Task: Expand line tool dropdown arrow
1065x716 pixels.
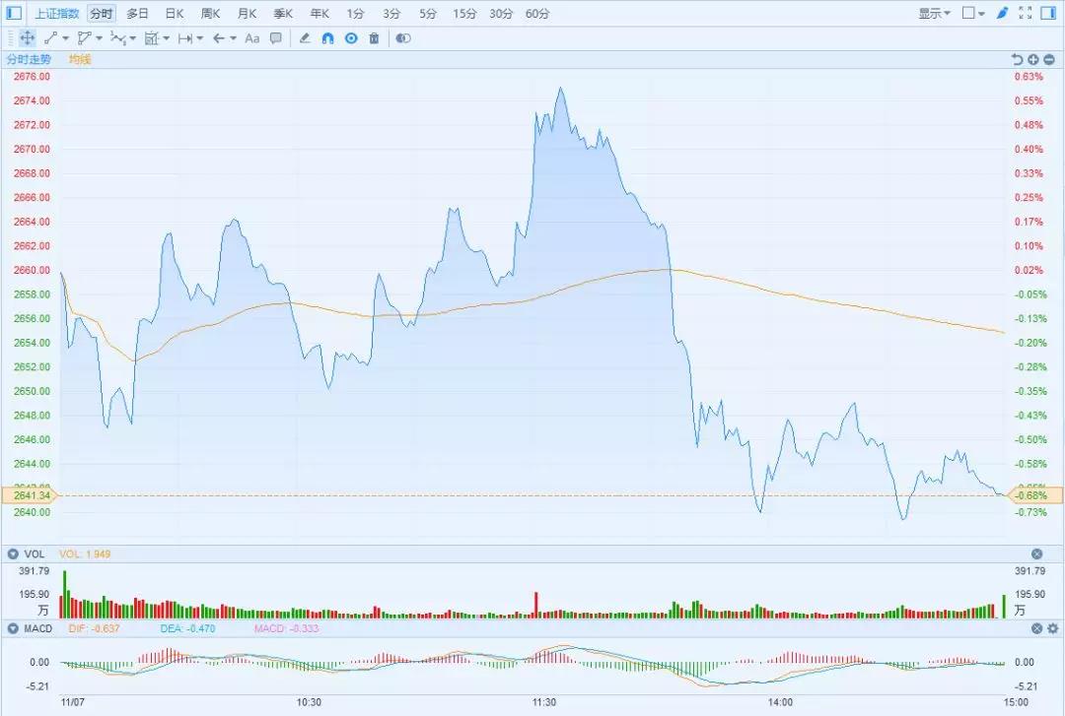Action: [66, 38]
